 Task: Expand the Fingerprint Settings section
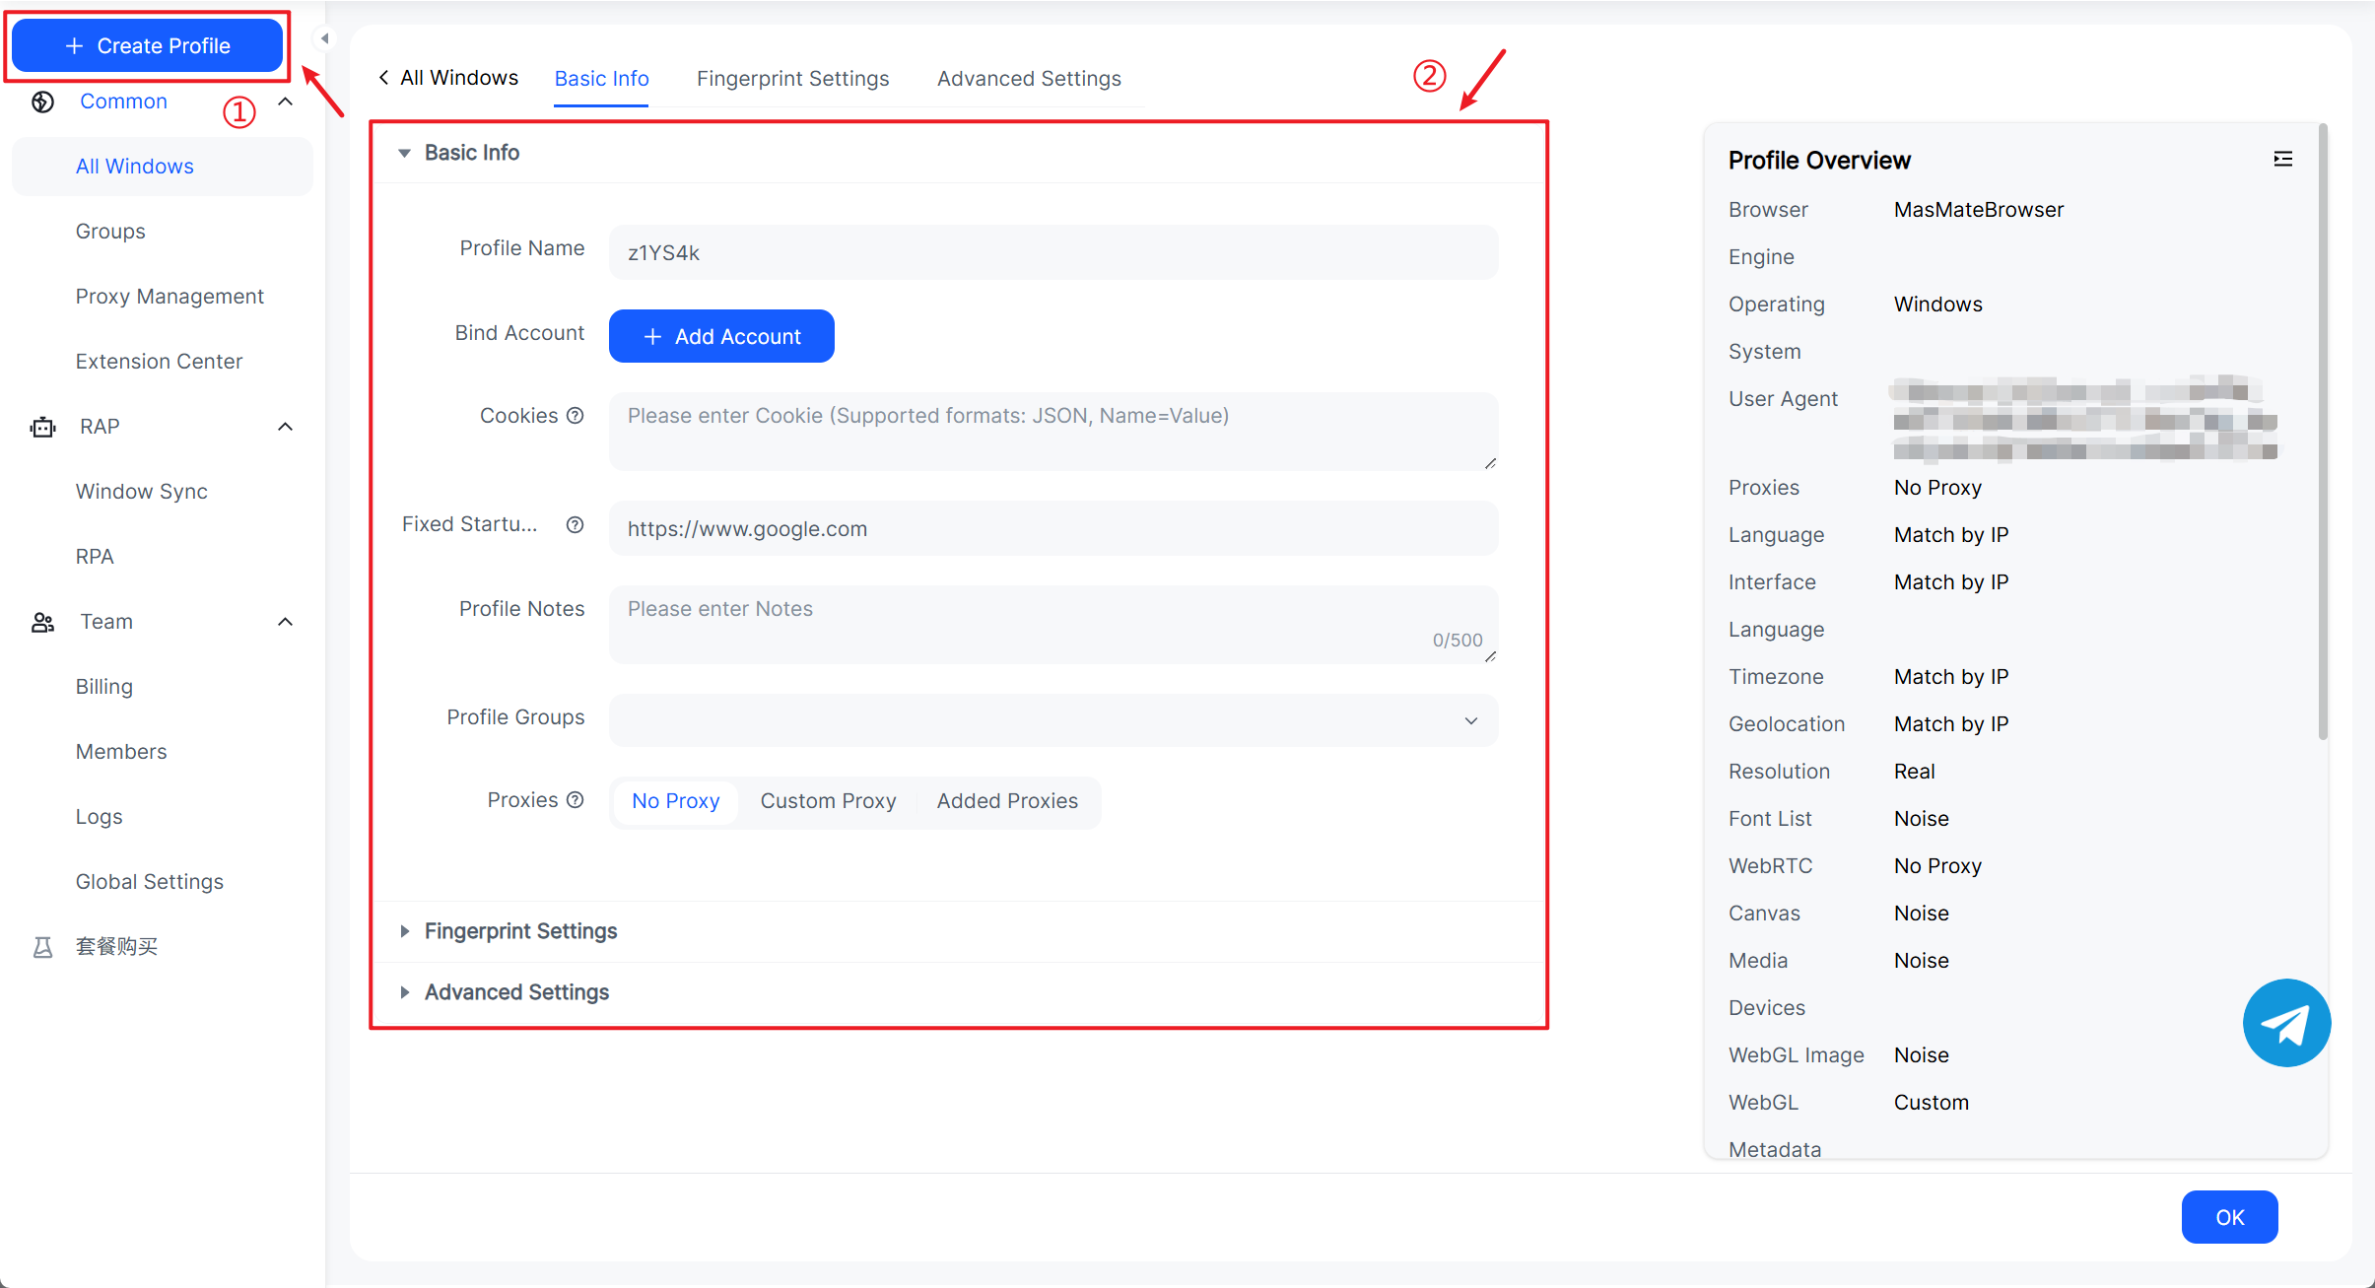pos(519,931)
